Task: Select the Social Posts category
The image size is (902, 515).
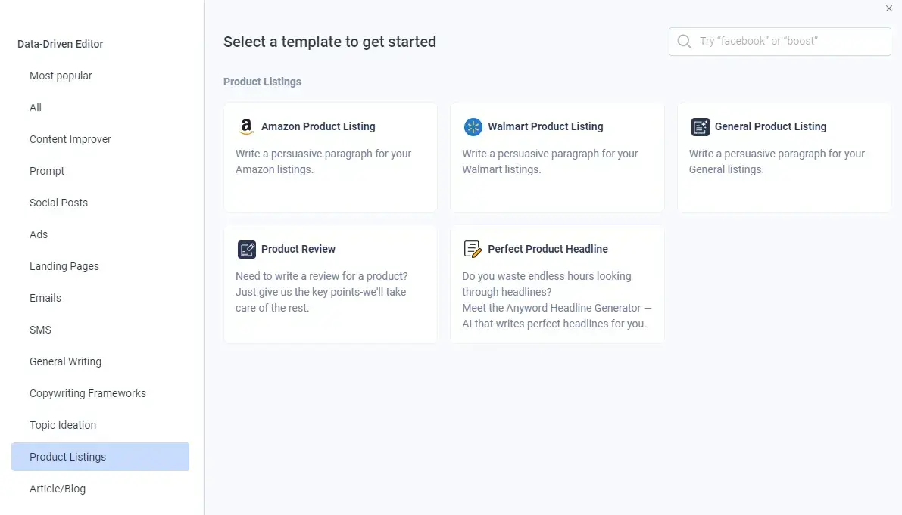Action: point(58,203)
